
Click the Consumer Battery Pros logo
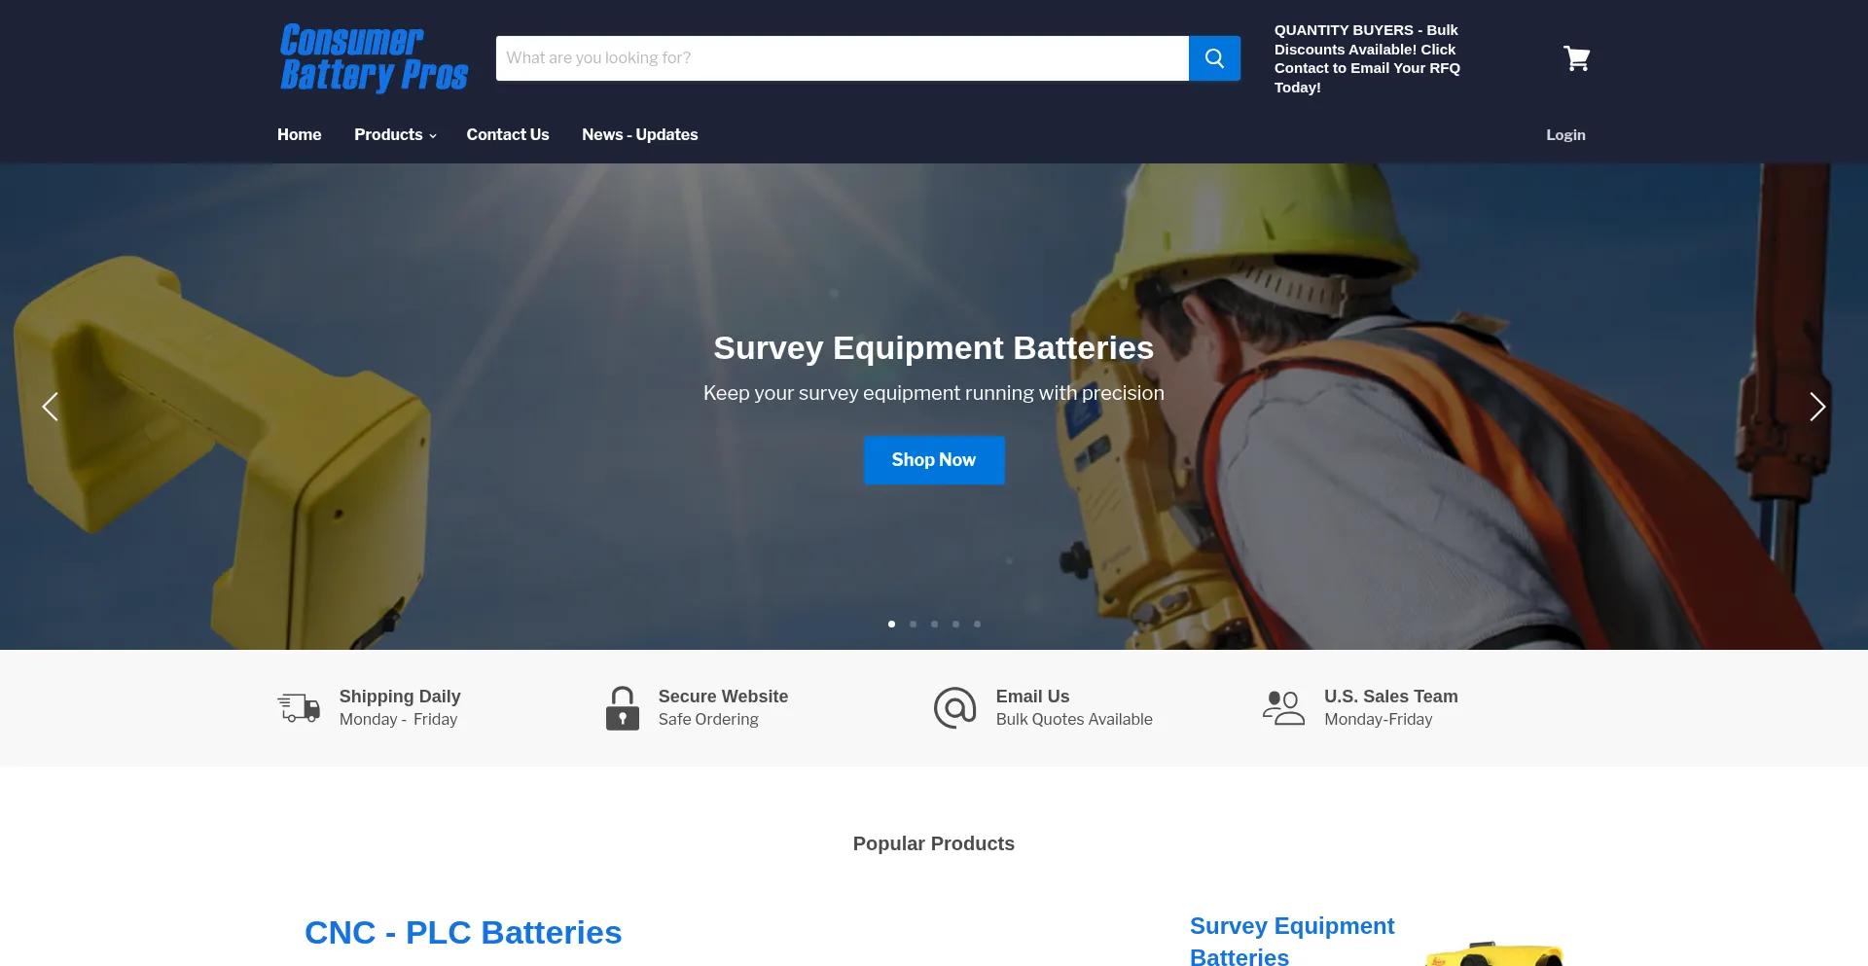pos(374,58)
